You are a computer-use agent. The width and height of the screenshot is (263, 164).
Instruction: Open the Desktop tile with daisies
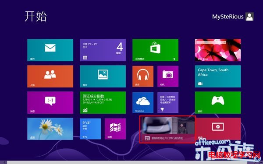50,129
